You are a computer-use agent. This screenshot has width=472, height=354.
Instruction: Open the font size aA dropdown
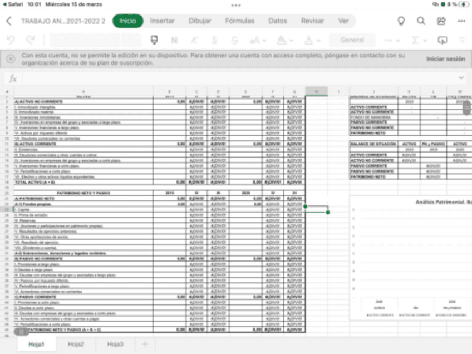(258, 40)
